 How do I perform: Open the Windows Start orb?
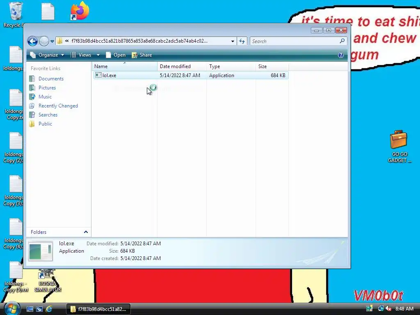point(12,308)
